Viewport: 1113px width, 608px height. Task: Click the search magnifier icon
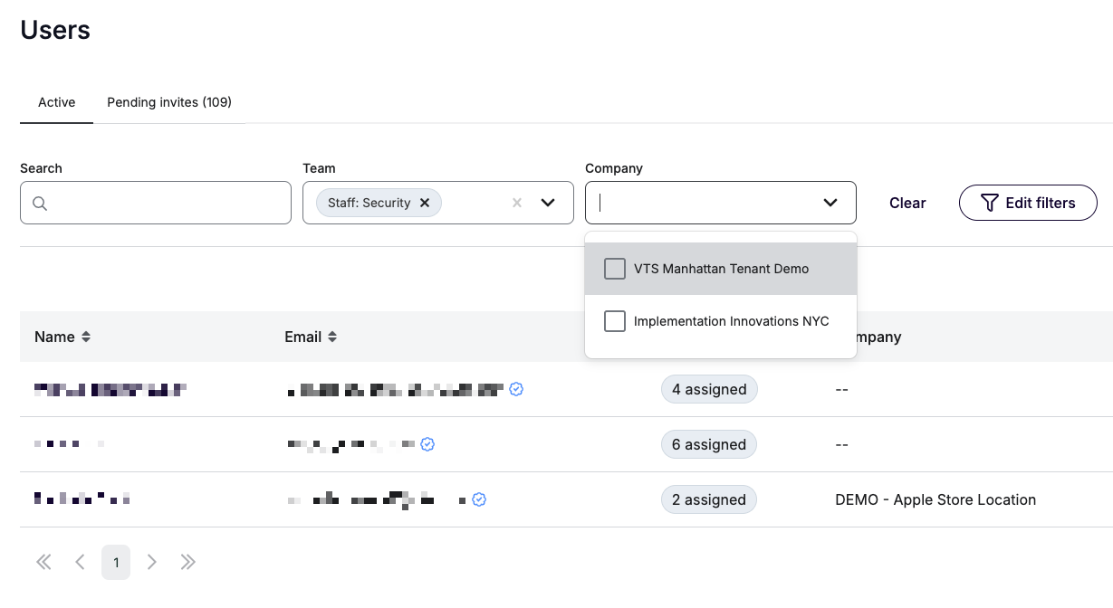pyautogui.click(x=40, y=204)
